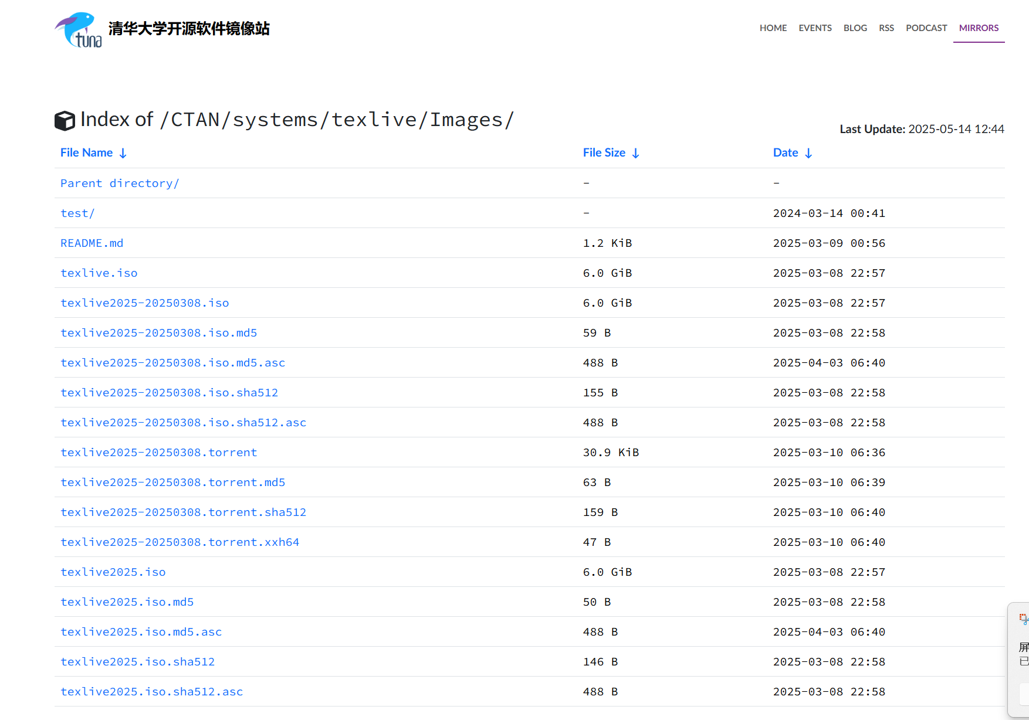
Task: Click the package box icon beside Index of
Action: click(65, 121)
